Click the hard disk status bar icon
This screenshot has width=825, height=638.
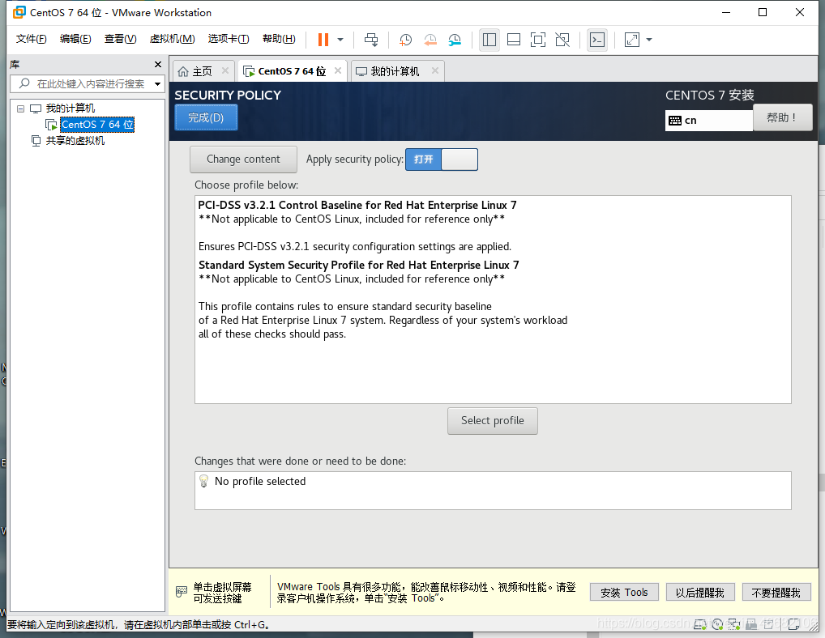(700, 623)
